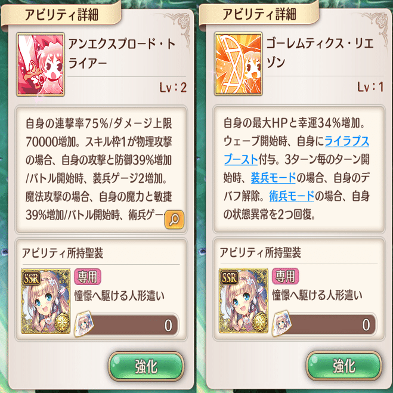The image size is (393, 393).
Task: Click the small card shard icon left panel
Action: 84,324
